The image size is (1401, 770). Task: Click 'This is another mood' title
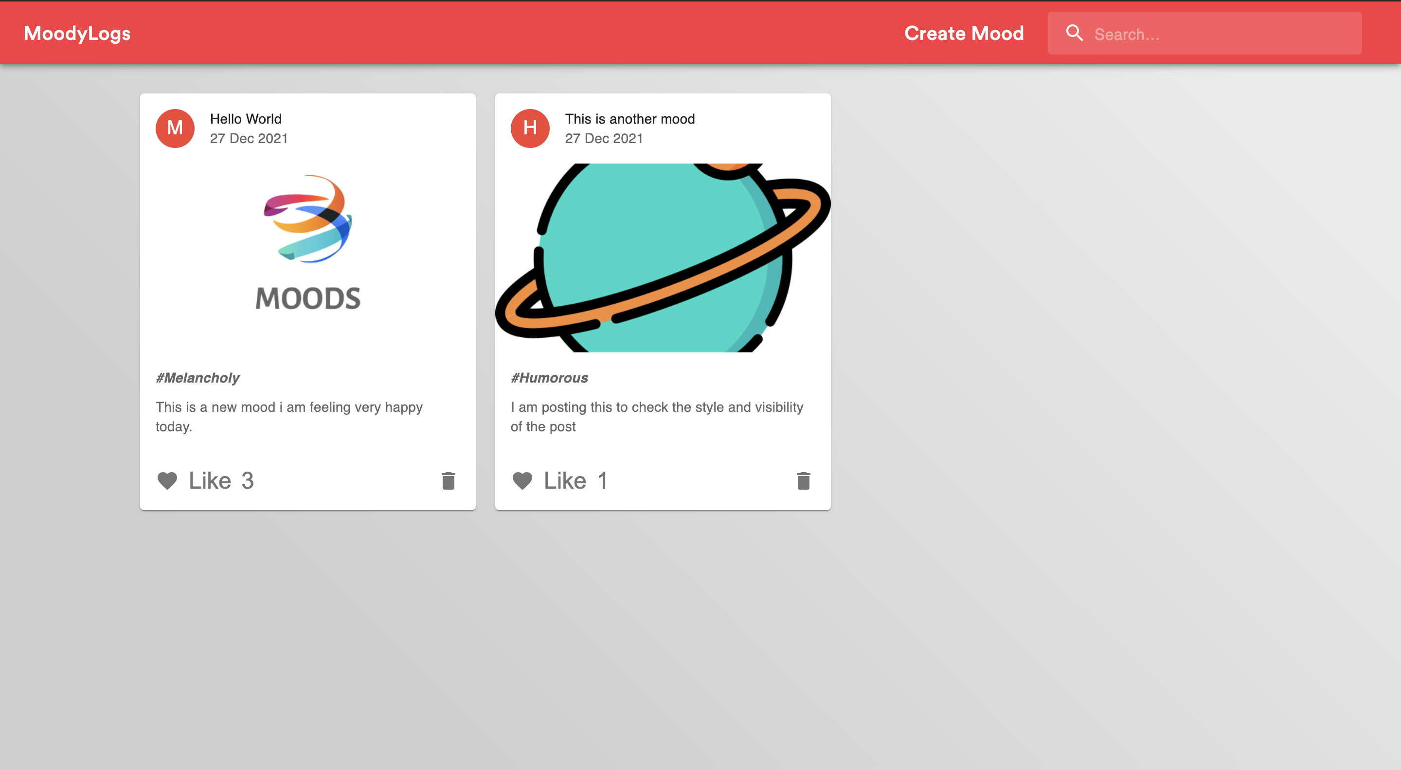630,119
